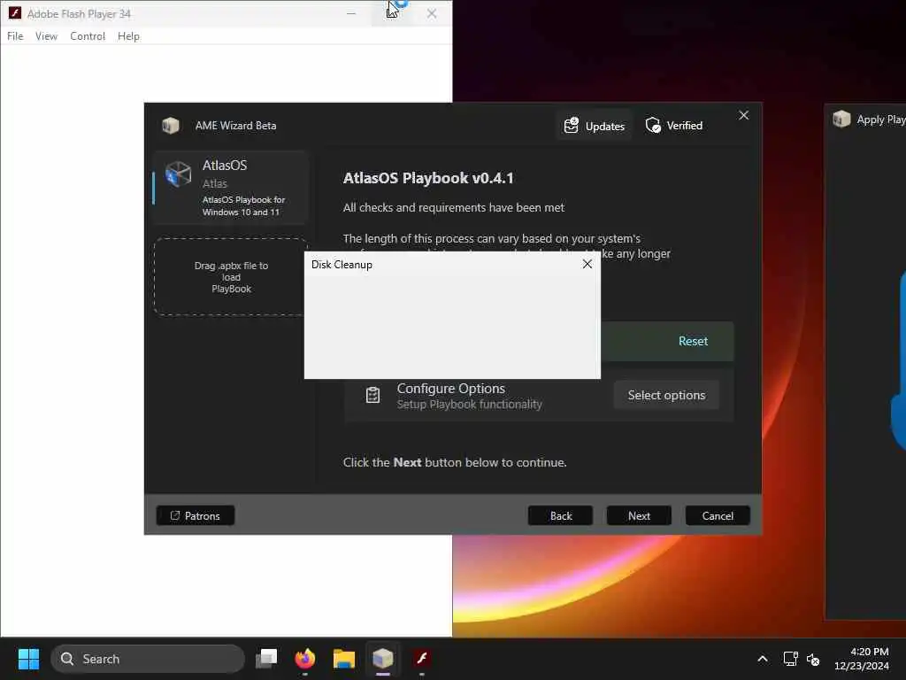Select the AtlasOS playbook entry
The image size is (906, 680).
231,188
